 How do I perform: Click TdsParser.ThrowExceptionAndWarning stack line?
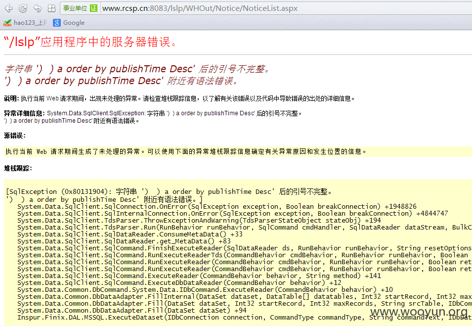[x=199, y=221]
